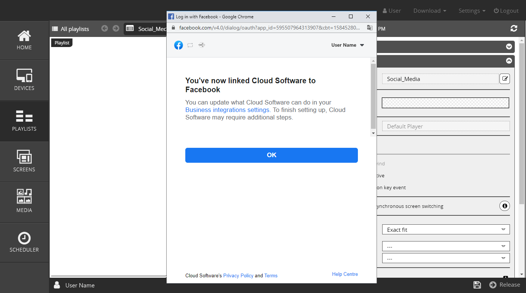Collapse the properties panel with the up chevron
The width and height of the screenshot is (526, 293).
click(x=509, y=60)
